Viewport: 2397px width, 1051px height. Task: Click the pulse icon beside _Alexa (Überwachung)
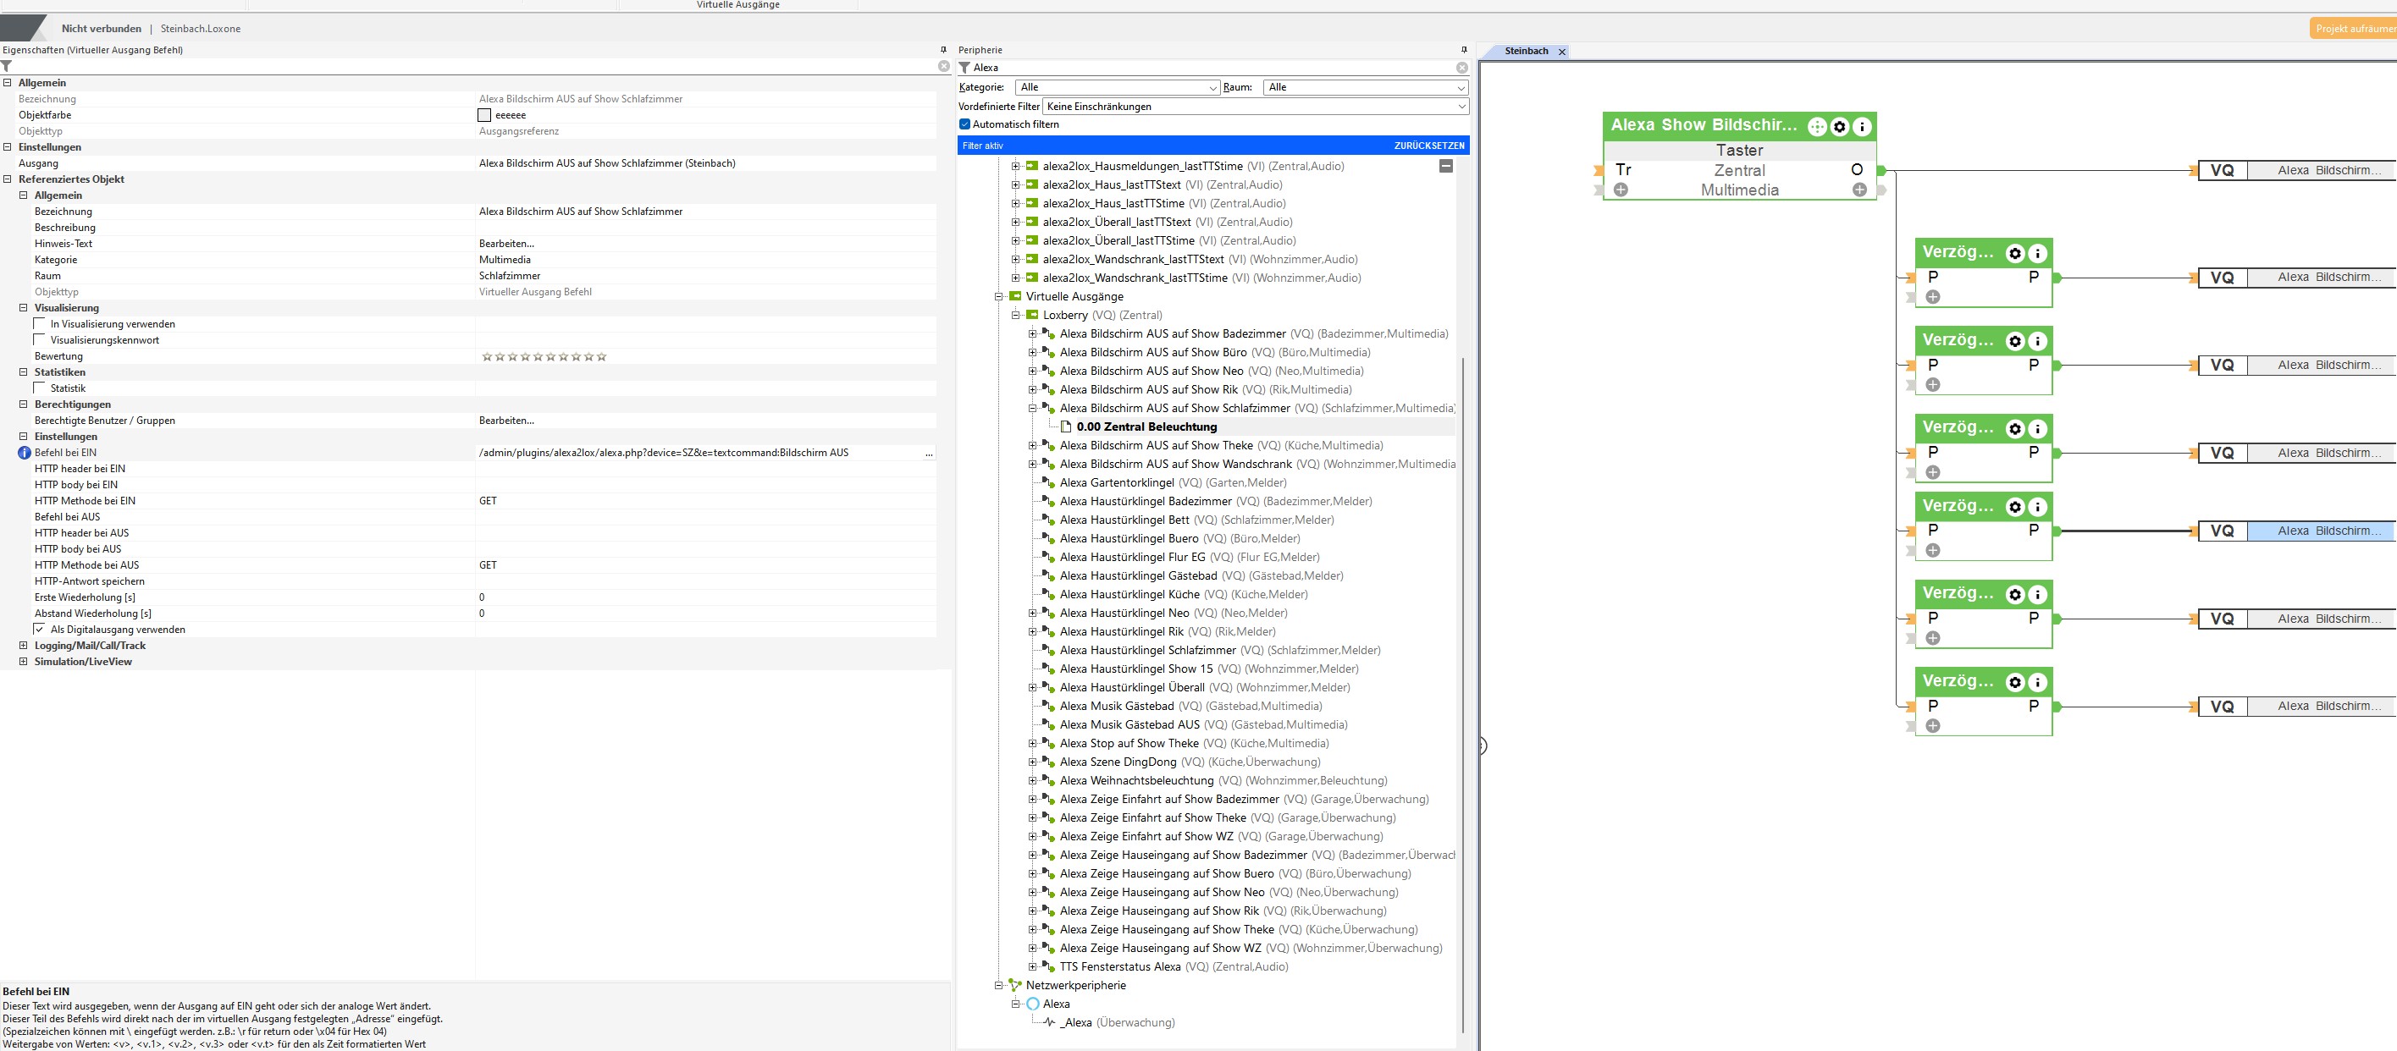click(x=1050, y=1022)
